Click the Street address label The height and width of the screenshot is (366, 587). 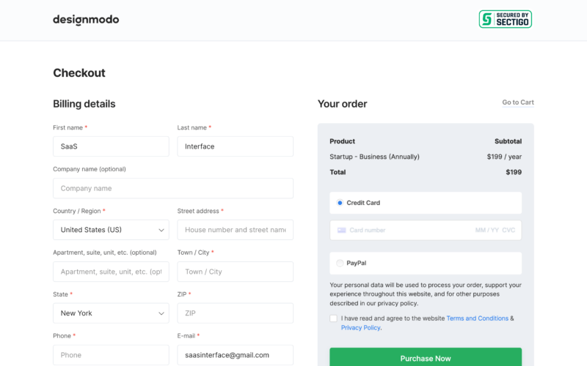[198, 211]
